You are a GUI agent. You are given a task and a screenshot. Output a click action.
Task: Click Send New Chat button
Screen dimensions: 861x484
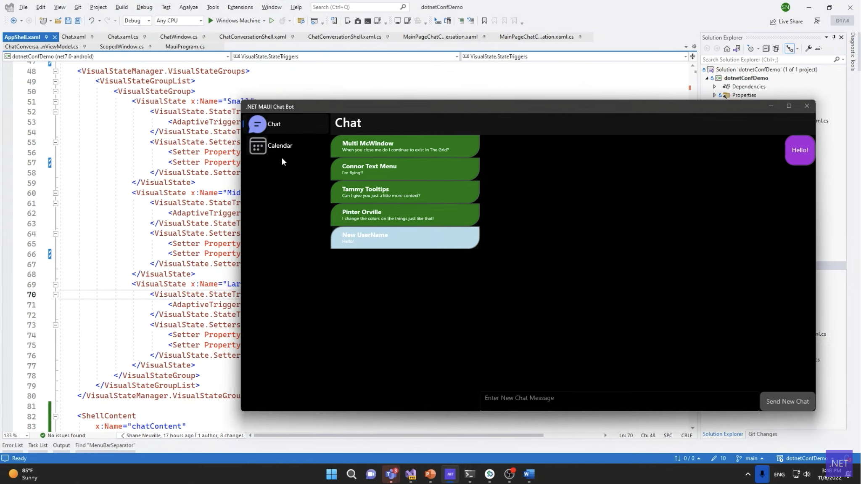787,402
